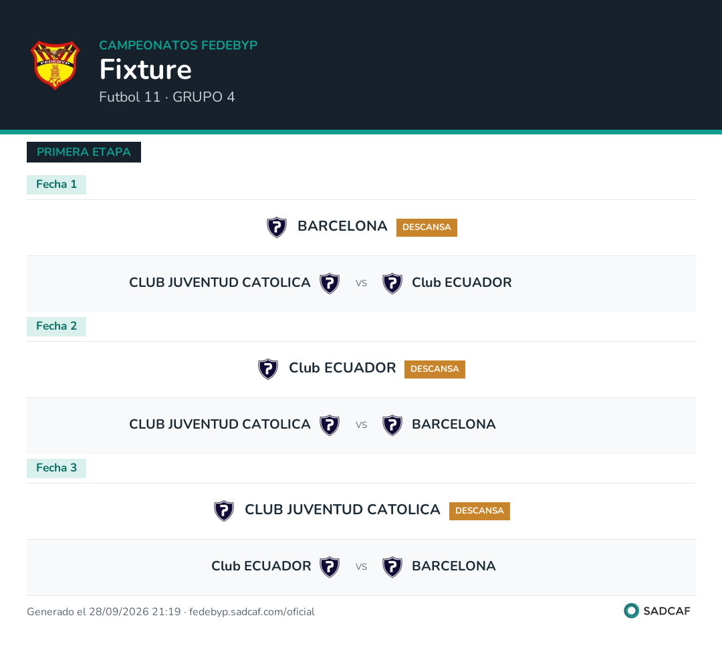The width and height of the screenshot is (722, 646).
Task: Select the Fecha 2 label
Action: point(56,327)
